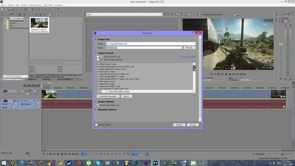Click the About... button

126,96
